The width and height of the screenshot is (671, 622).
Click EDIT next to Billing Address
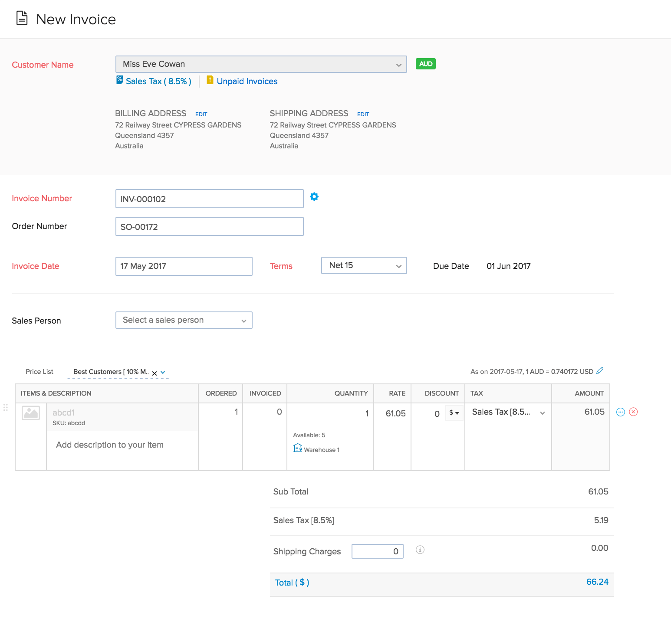[201, 114]
